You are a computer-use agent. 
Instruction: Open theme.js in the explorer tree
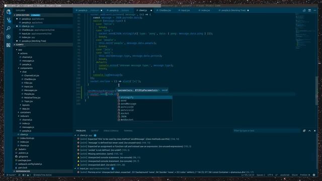[x=25, y=145]
